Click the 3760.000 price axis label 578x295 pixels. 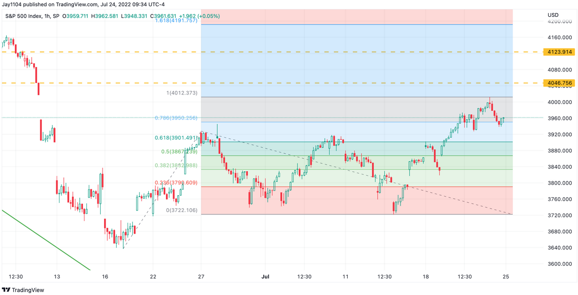(x=560, y=200)
